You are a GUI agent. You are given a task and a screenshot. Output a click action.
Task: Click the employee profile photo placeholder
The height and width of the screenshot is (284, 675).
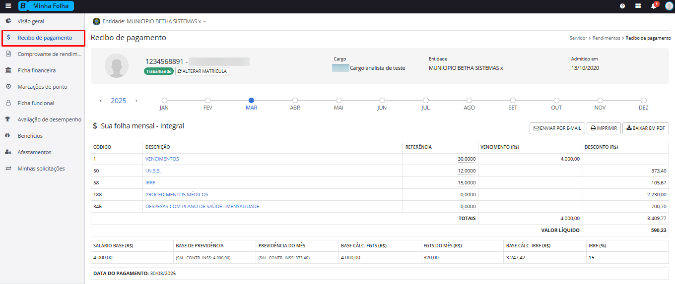point(117,65)
